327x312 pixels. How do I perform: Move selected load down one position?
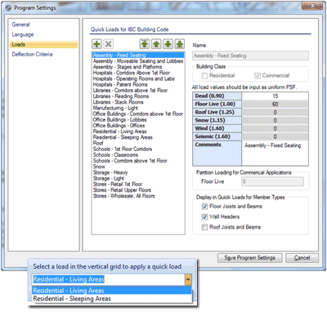[168, 44]
